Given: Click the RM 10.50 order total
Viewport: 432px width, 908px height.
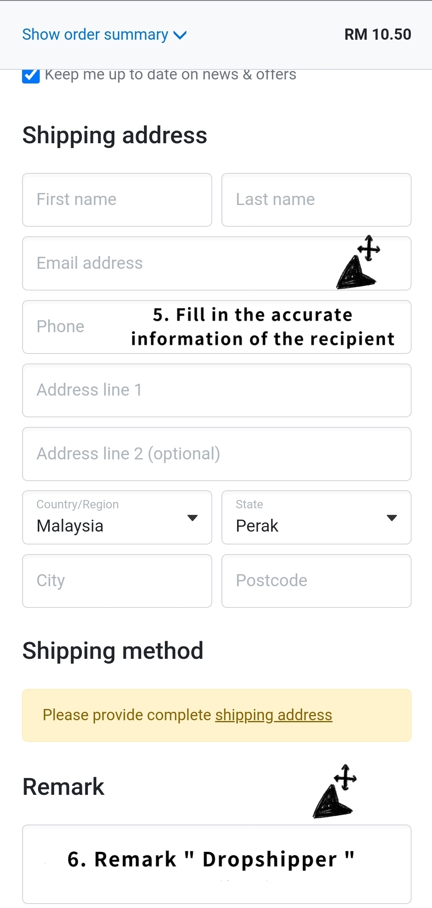Looking at the screenshot, I should click(377, 35).
